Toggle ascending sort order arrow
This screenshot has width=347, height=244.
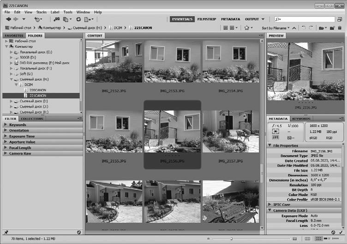(x=293, y=28)
